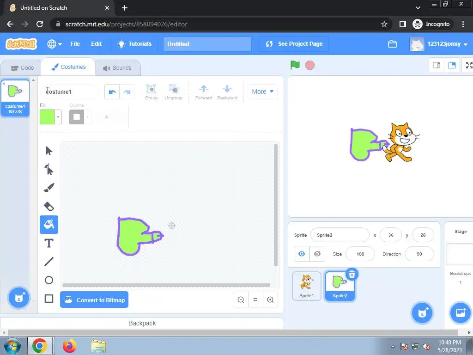Select Sprite1 thumbnail
This screenshot has height=355, width=473.
307,286
